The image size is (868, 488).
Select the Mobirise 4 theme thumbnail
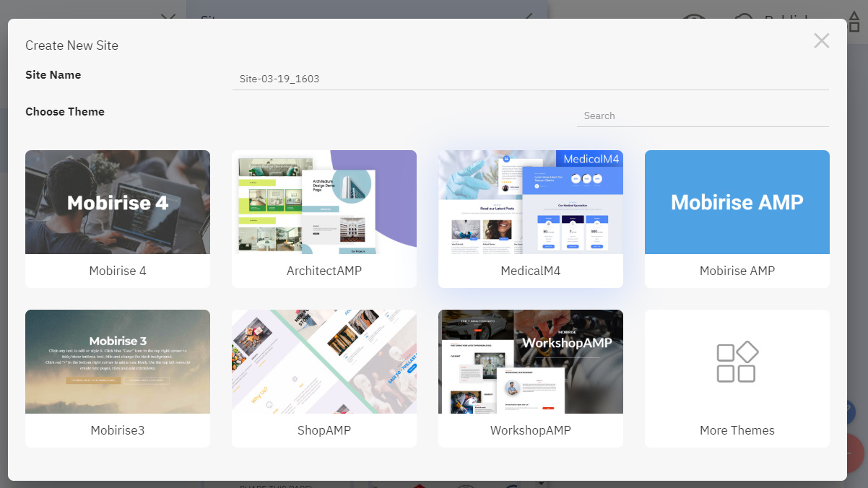117,202
